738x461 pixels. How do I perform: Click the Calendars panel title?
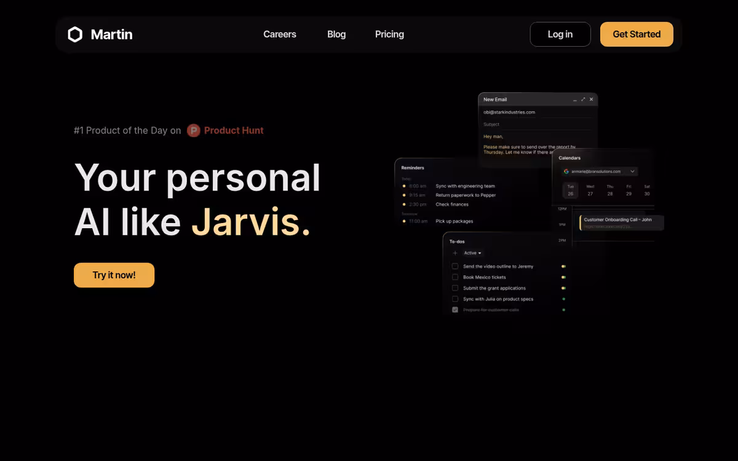click(x=569, y=158)
